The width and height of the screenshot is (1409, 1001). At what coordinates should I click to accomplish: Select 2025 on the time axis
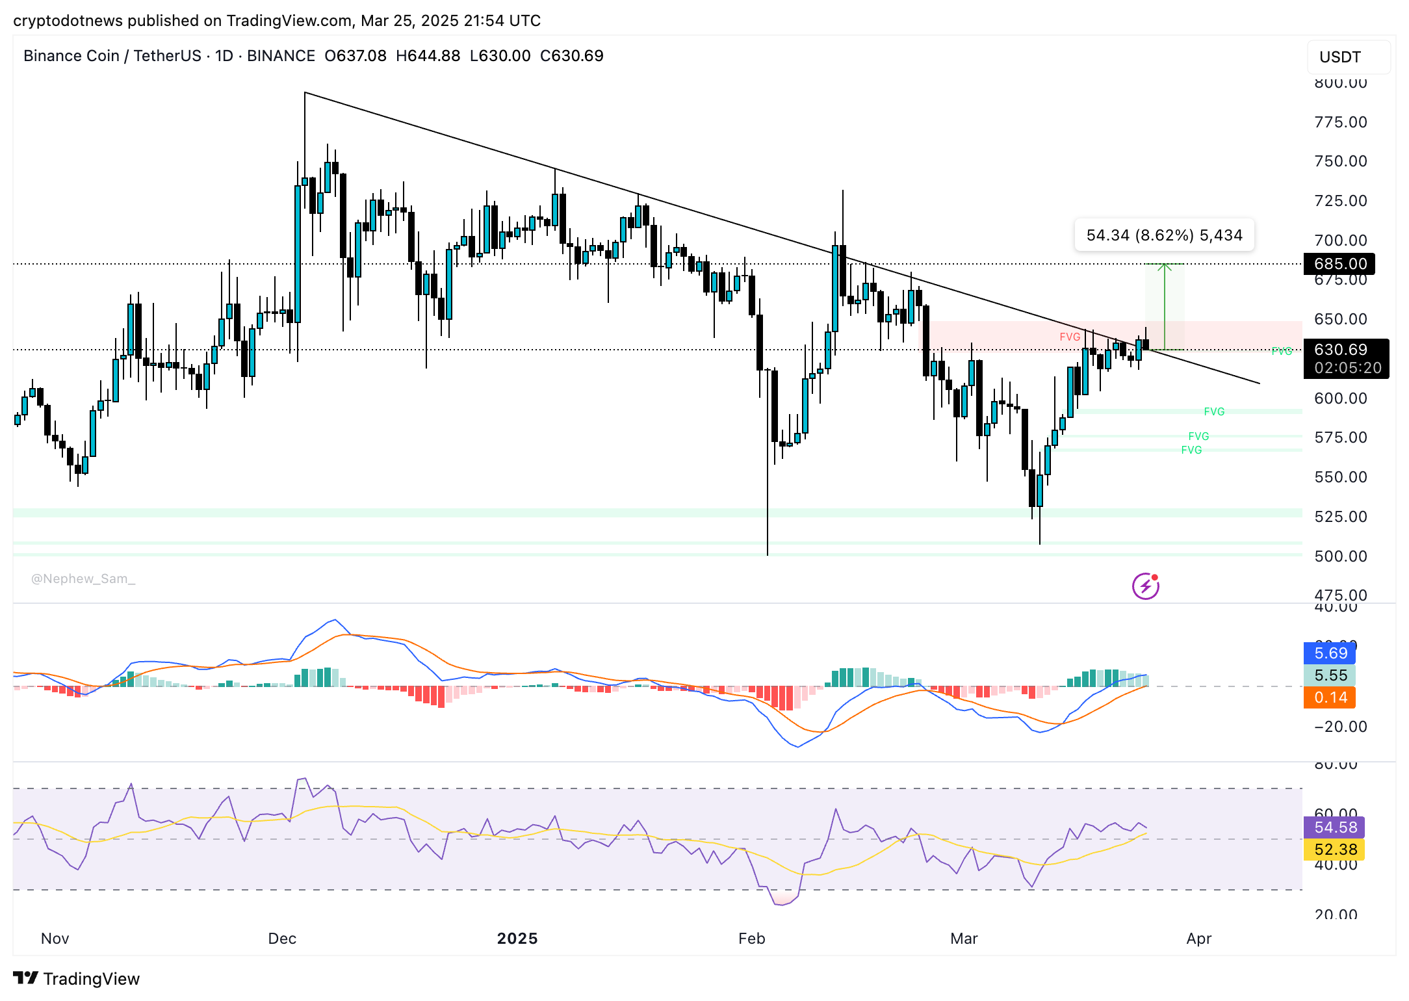(517, 939)
